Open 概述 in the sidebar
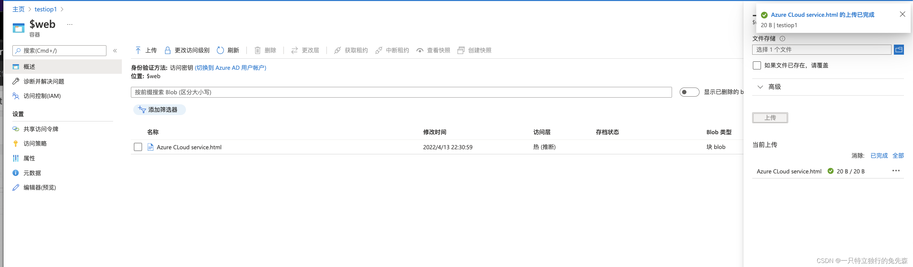Screen dimensions: 913x267 click(x=62, y=66)
